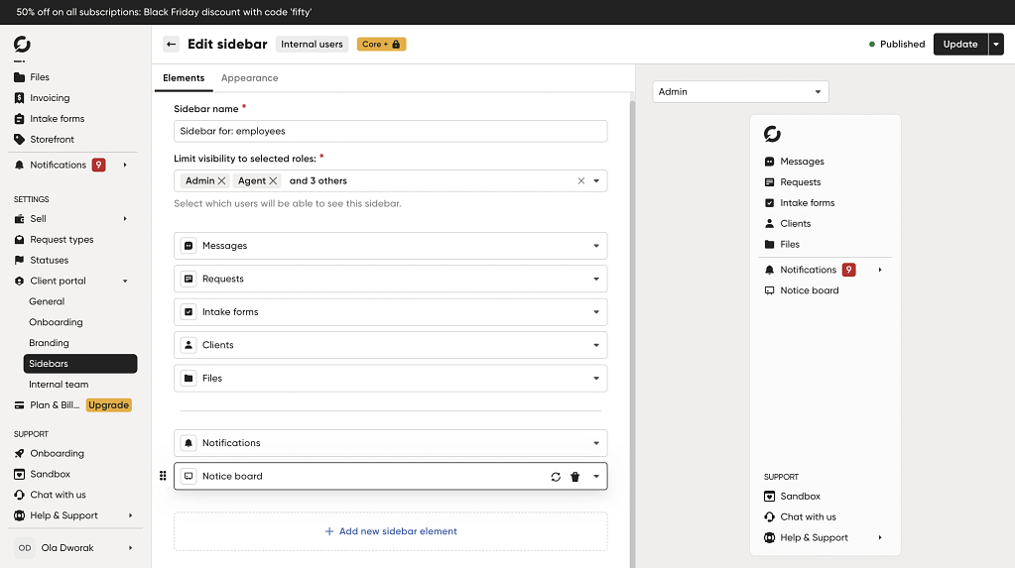Click the Messages icon in the preview sidebar
The image size is (1015, 568).
(x=769, y=162)
